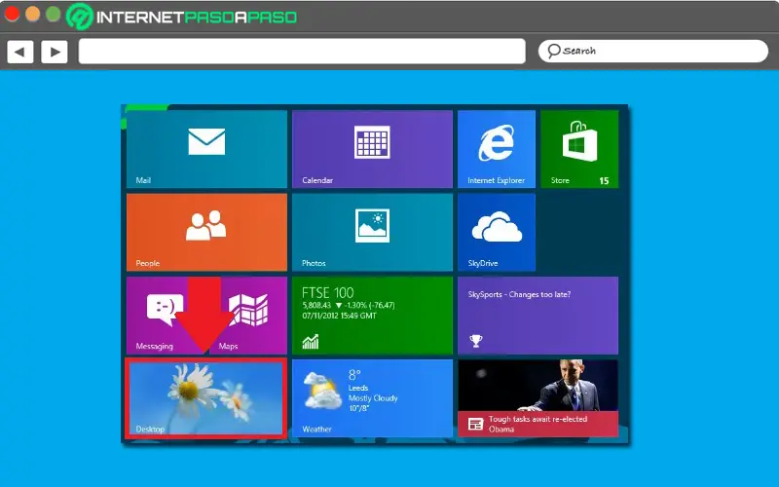Click the Store update count 15
Viewport: 779px width, 487px height.
(604, 181)
